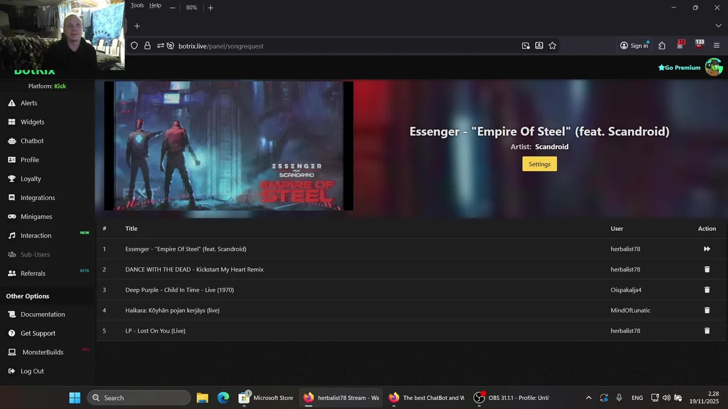
Task: Switch to OBS 31.1.1 taskbar window
Action: tap(511, 398)
